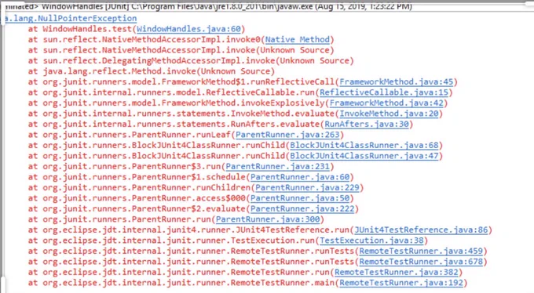534x293 pixels.
Task: Open RemoteTestRunner.java:192 link
Action: click(401, 283)
